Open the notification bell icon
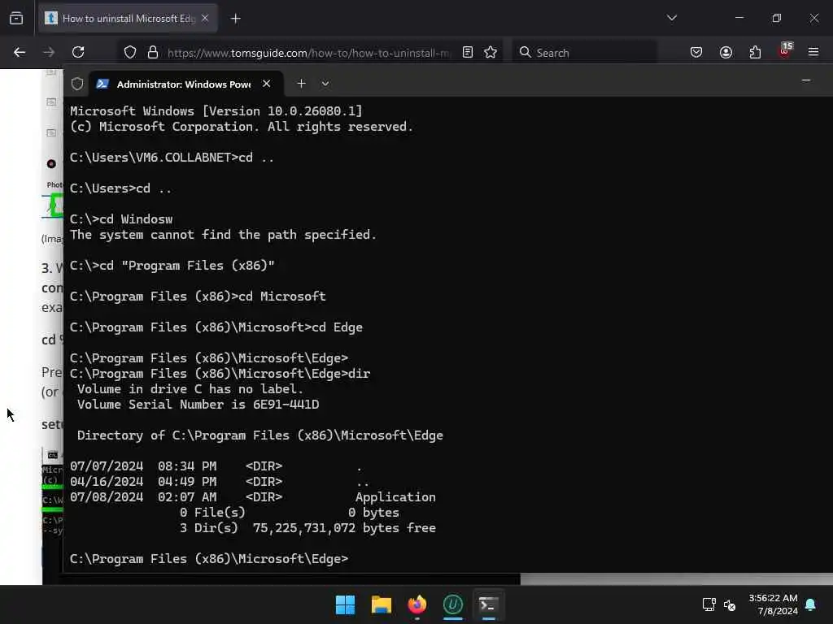Viewport: 833px width, 624px height. click(x=811, y=604)
